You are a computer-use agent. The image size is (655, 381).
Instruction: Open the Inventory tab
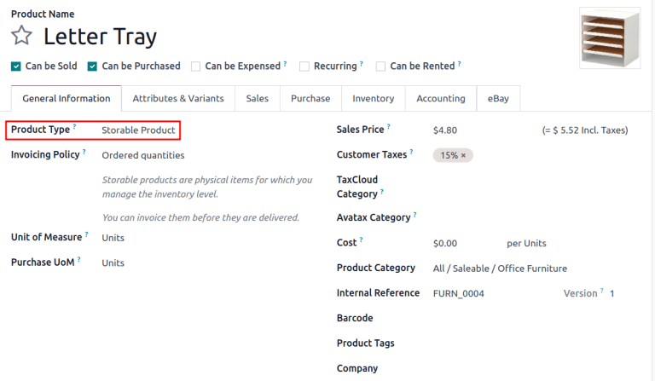(373, 99)
